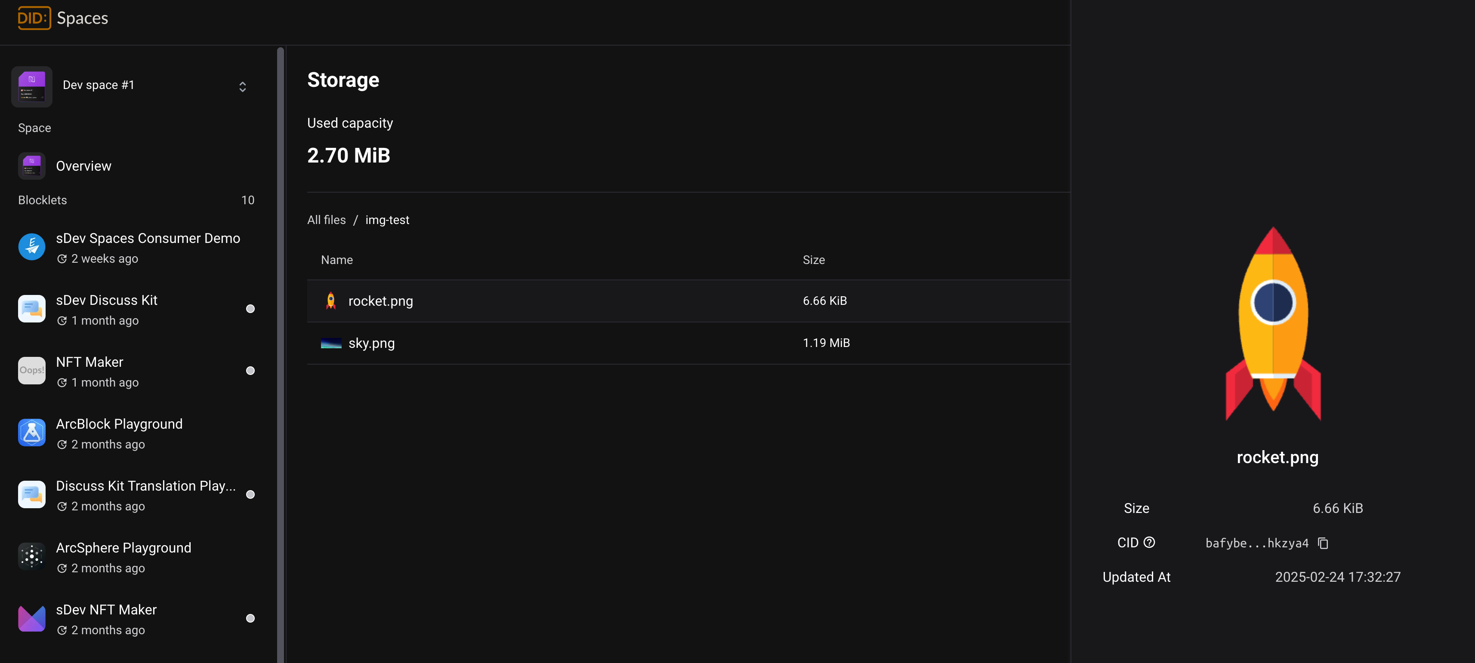Click the rocket.png file icon
The image size is (1475, 663).
(331, 301)
